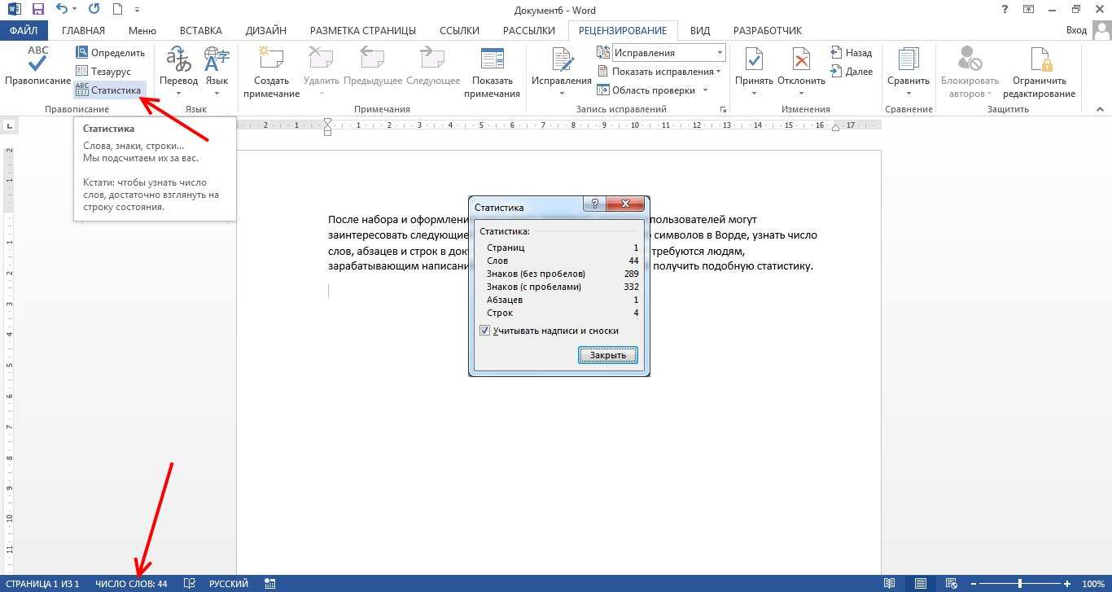Open the Undo history dropdown arrow
1112x592 pixels.
75,11
